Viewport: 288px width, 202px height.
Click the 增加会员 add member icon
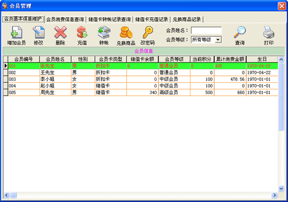coord(17,32)
